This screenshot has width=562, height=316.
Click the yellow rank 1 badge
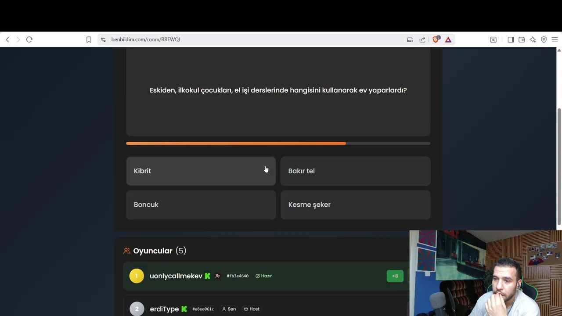point(137,276)
